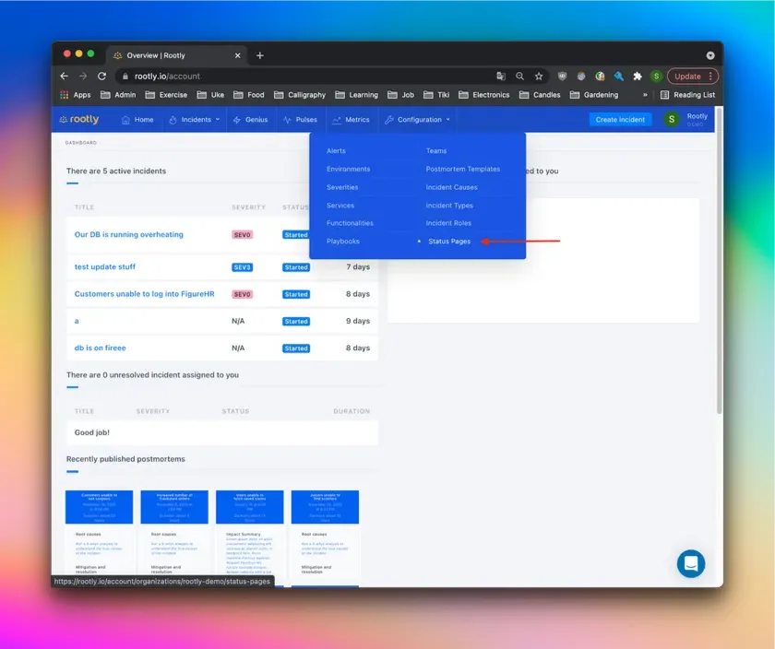Open the Admin bookmarks folder
This screenshot has height=649, width=775.
[118, 95]
